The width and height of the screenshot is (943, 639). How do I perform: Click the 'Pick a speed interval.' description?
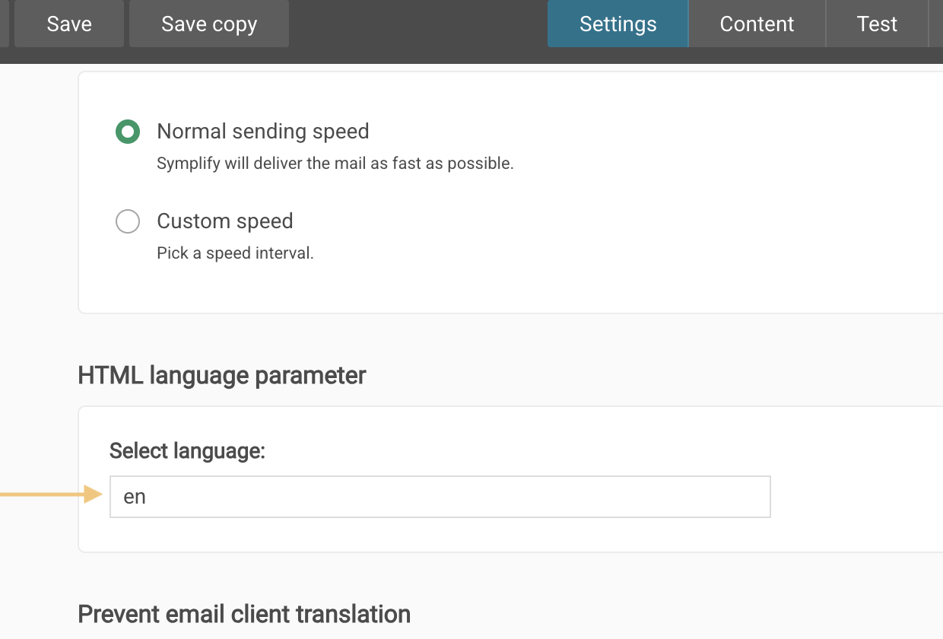235,253
